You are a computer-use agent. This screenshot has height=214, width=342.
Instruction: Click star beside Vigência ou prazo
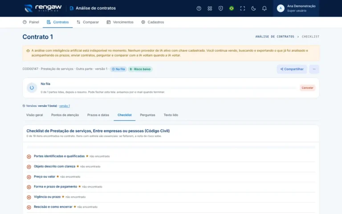63,197
